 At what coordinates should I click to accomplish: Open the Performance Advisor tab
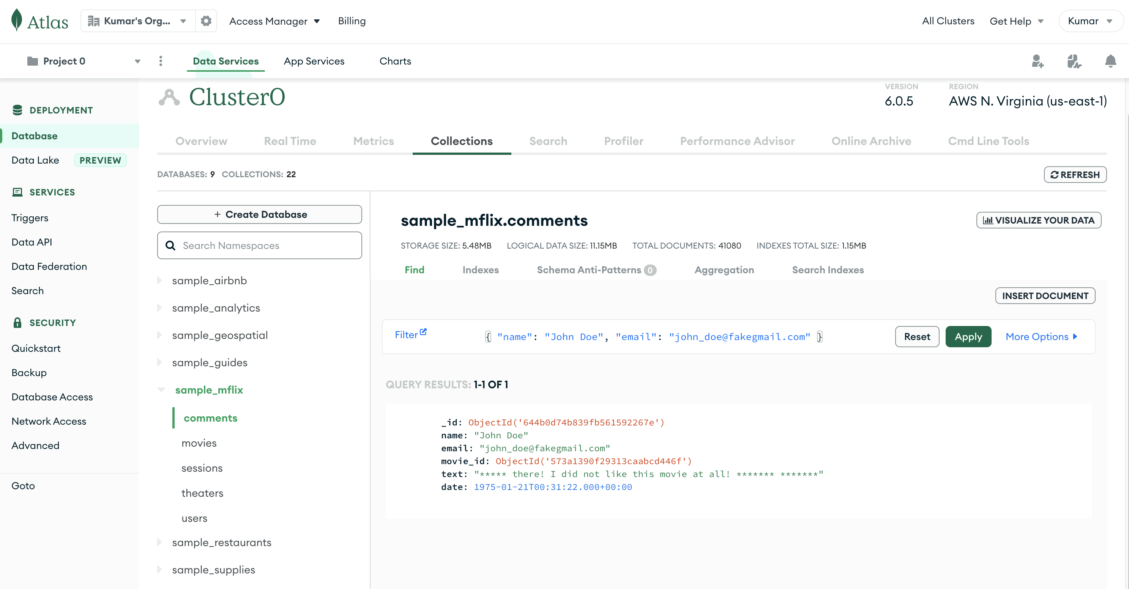pyautogui.click(x=737, y=141)
